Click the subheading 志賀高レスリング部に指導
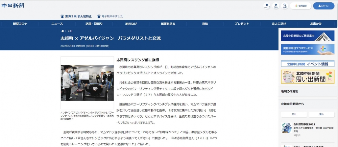The image size is (338, 147). pyautogui.click(x=138, y=60)
